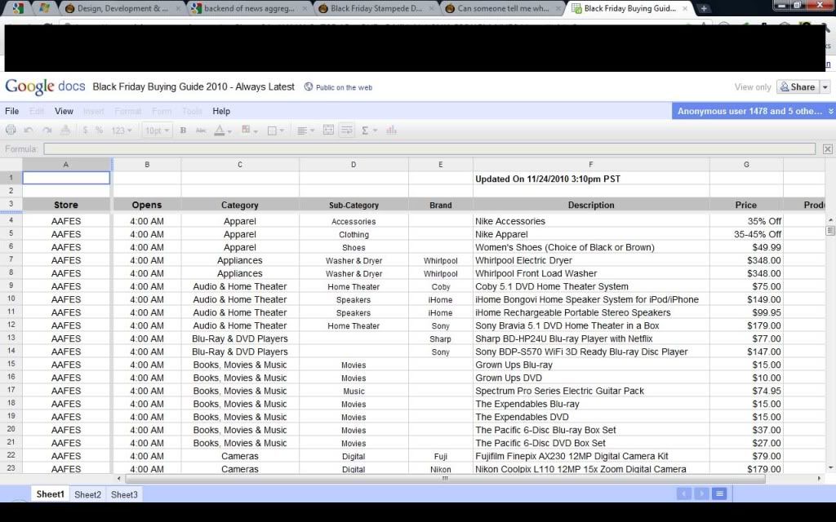The height and width of the screenshot is (522, 836).
Task: Select the Sheet1 tab
Action: [50, 493]
